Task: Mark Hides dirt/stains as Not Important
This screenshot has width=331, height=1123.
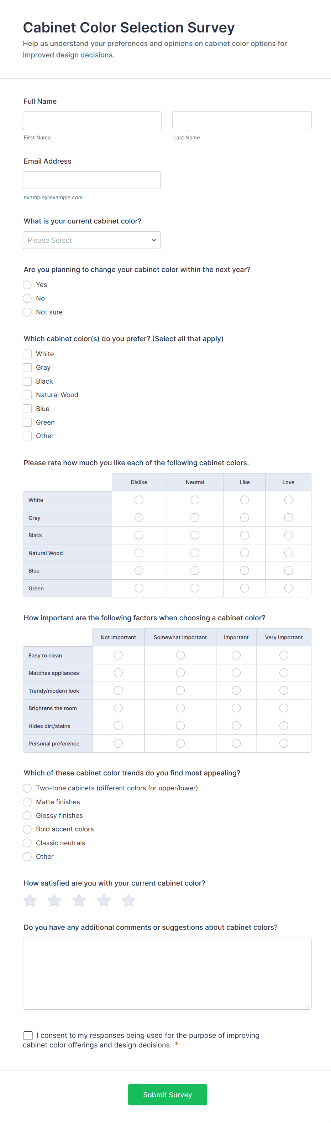Action: pyautogui.click(x=118, y=725)
